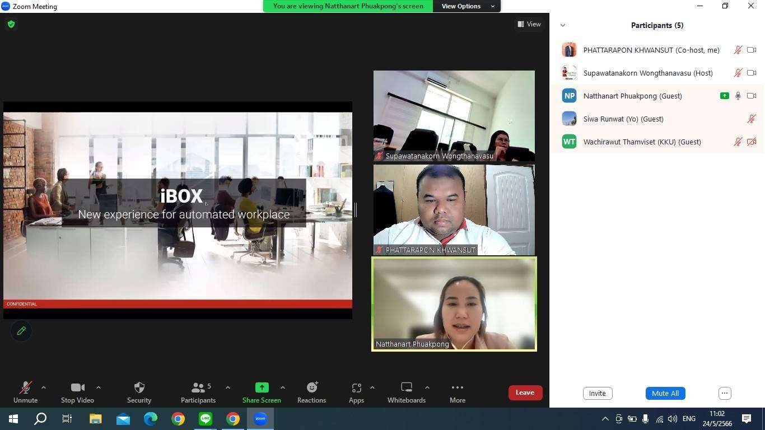765x430 pixels.
Task: Open audio options arrow next to Unmute
Action: tap(44, 387)
